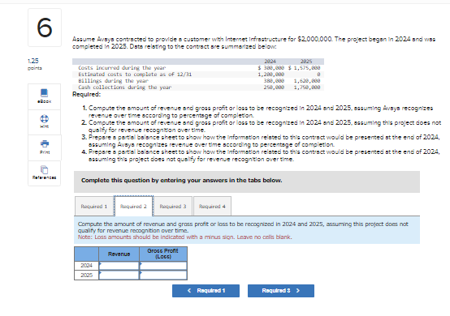Click the Gross Profit (Loss) column header
The image size is (450, 316).
click(163, 254)
